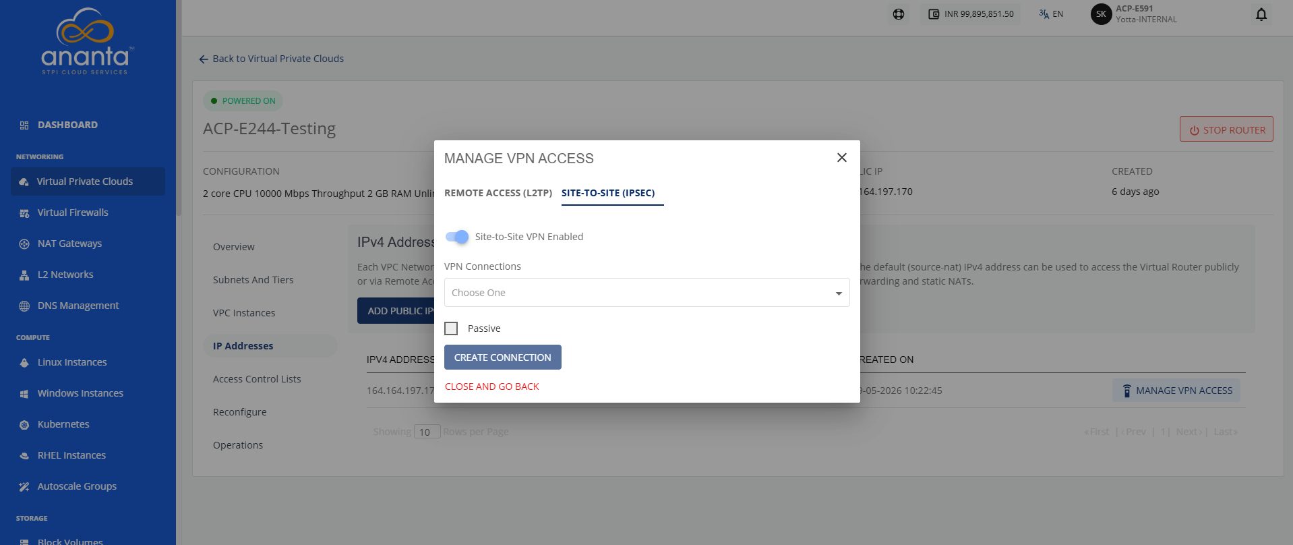1293x545 pixels.
Task: Click the INR balance amount
Action: click(x=979, y=14)
